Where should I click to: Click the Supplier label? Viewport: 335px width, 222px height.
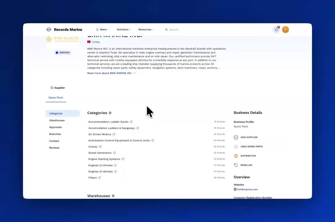(x=59, y=88)
